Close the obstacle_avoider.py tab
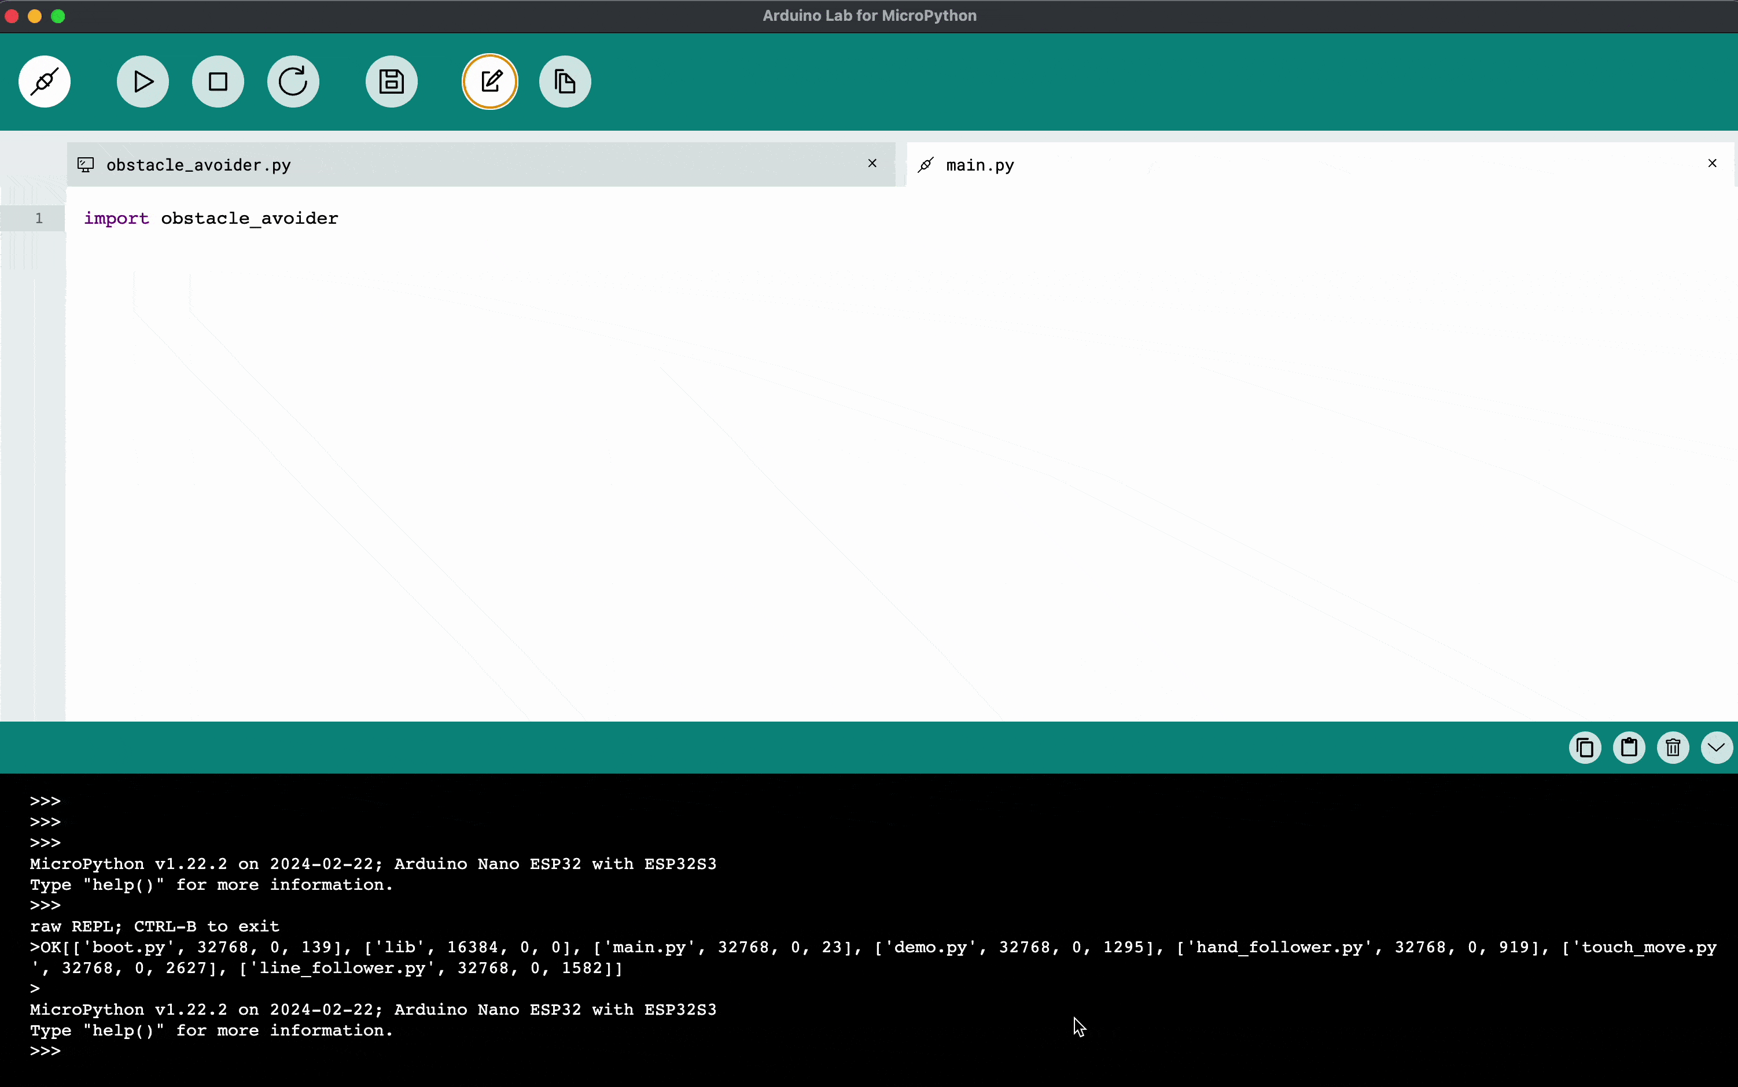Screen dimensions: 1738x1087 coord(872,163)
